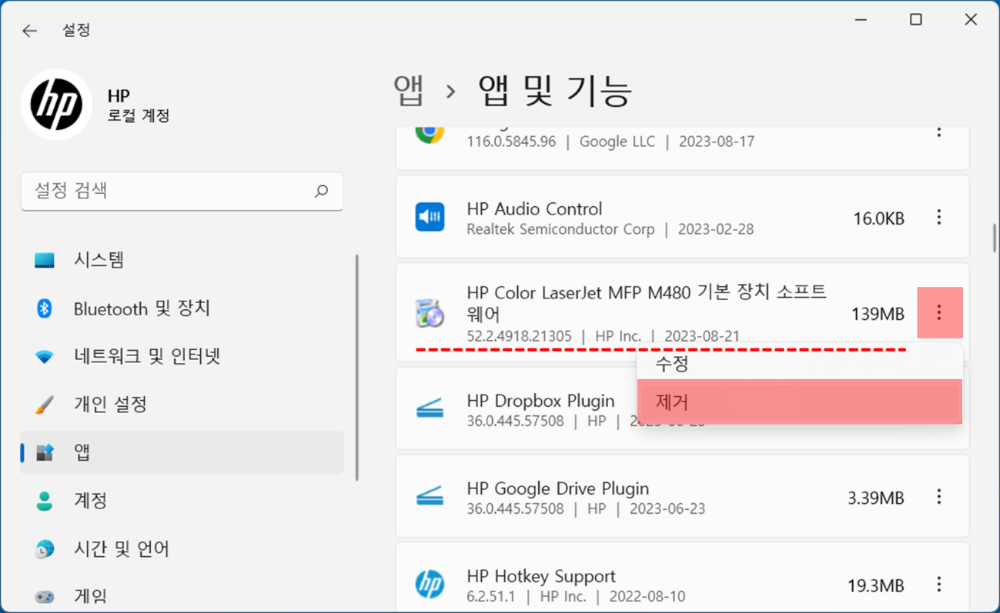Minimize the 설정 window
The height and width of the screenshot is (613, 1000).
pyautogui.click(x=860, y=20)
